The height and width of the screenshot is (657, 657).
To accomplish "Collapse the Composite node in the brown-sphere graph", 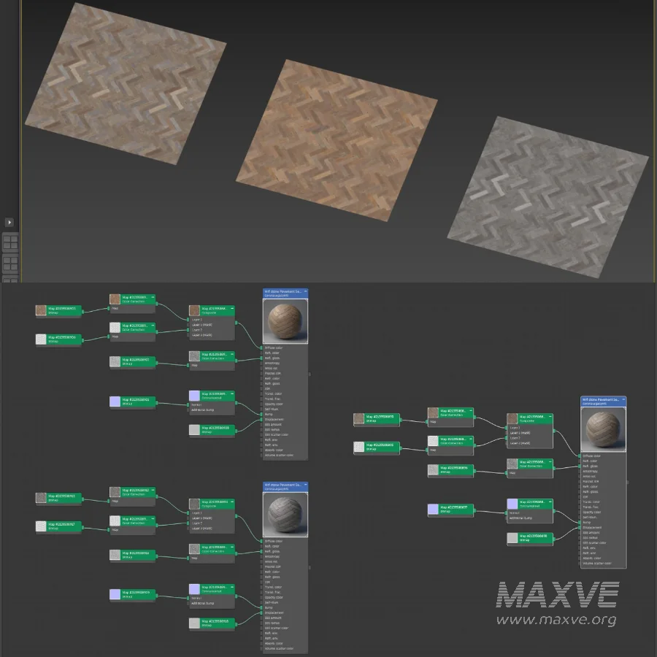I will (231, 308).
